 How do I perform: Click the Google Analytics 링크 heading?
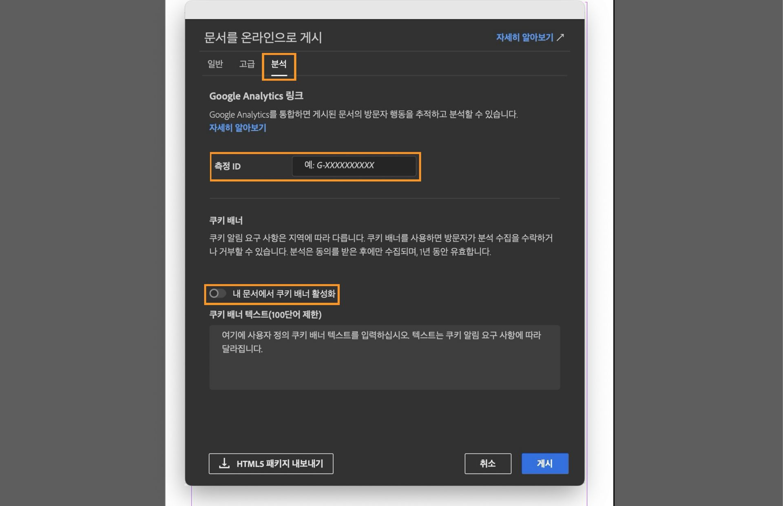tap(255, 96)
